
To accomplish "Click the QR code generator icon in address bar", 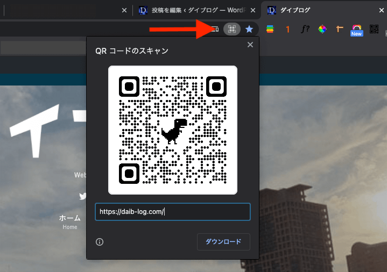I will pos(232,29).
